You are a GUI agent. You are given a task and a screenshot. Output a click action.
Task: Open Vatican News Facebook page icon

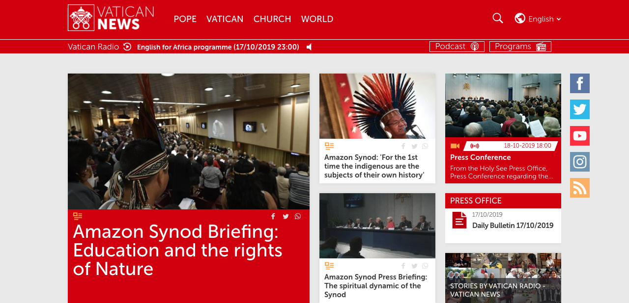click(580, 83)
